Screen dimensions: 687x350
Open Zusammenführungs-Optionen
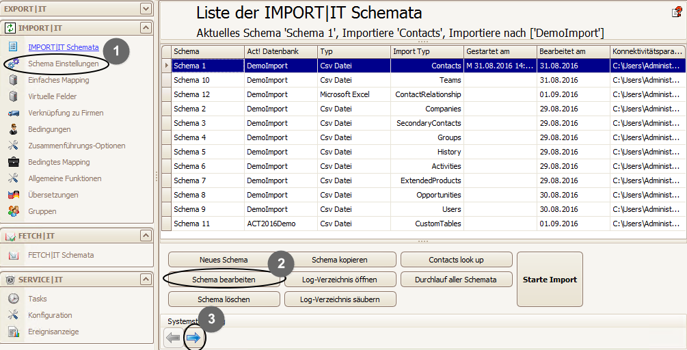pyautogui.click(x=77, y=146)
